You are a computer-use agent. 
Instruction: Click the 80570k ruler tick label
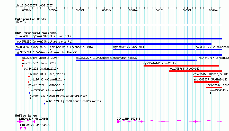coord(27,10)
